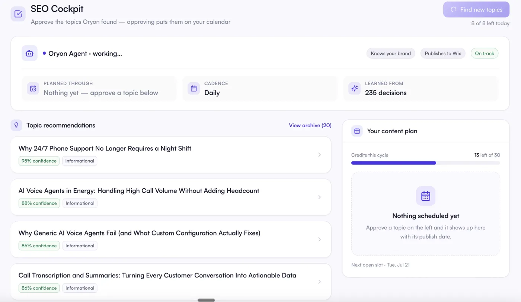Click the spinner icon in Find new topics
The image size is (521, 302).
click(x=454, y=10)
